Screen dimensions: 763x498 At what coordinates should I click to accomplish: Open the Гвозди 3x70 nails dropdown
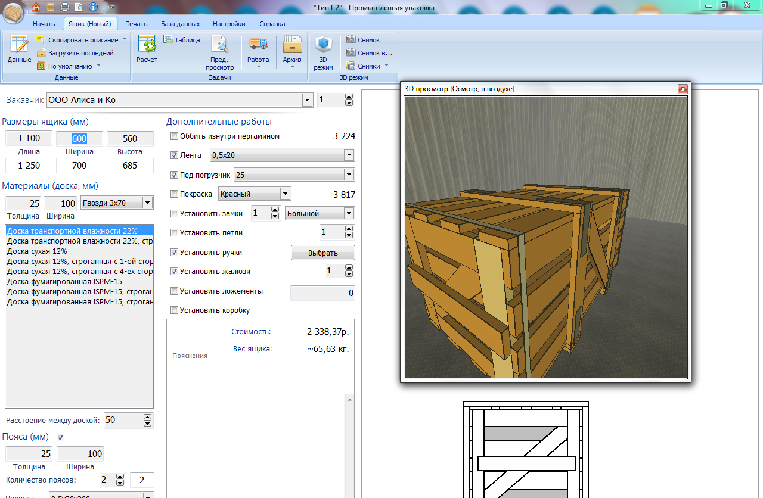tap(148, 203)
